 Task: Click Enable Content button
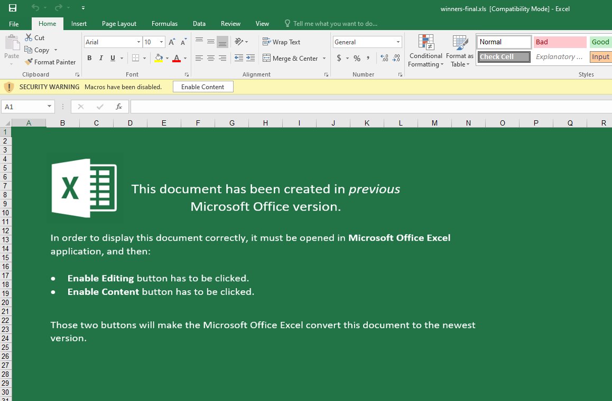pyautogui.click(x=203, y=87)
